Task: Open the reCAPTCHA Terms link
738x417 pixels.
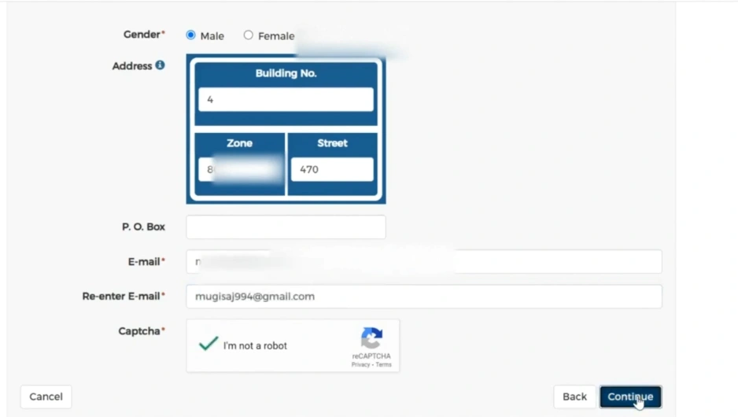Action: (383, 365)
